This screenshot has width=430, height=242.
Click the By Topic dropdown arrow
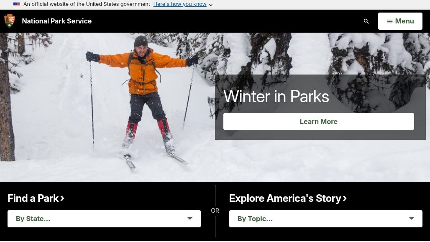tap(412, 219)
